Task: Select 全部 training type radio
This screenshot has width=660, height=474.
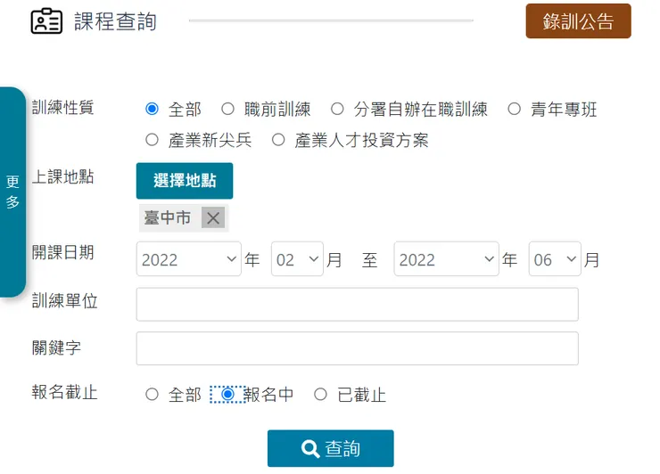Action: 152,110
